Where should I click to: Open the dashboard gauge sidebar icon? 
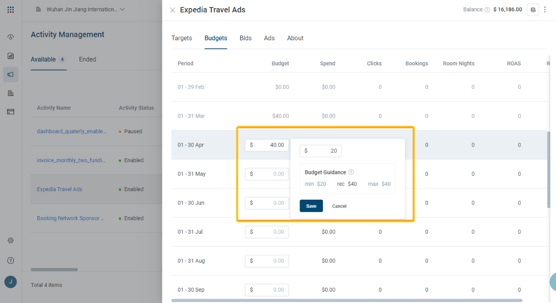click(x=10, y=37)
